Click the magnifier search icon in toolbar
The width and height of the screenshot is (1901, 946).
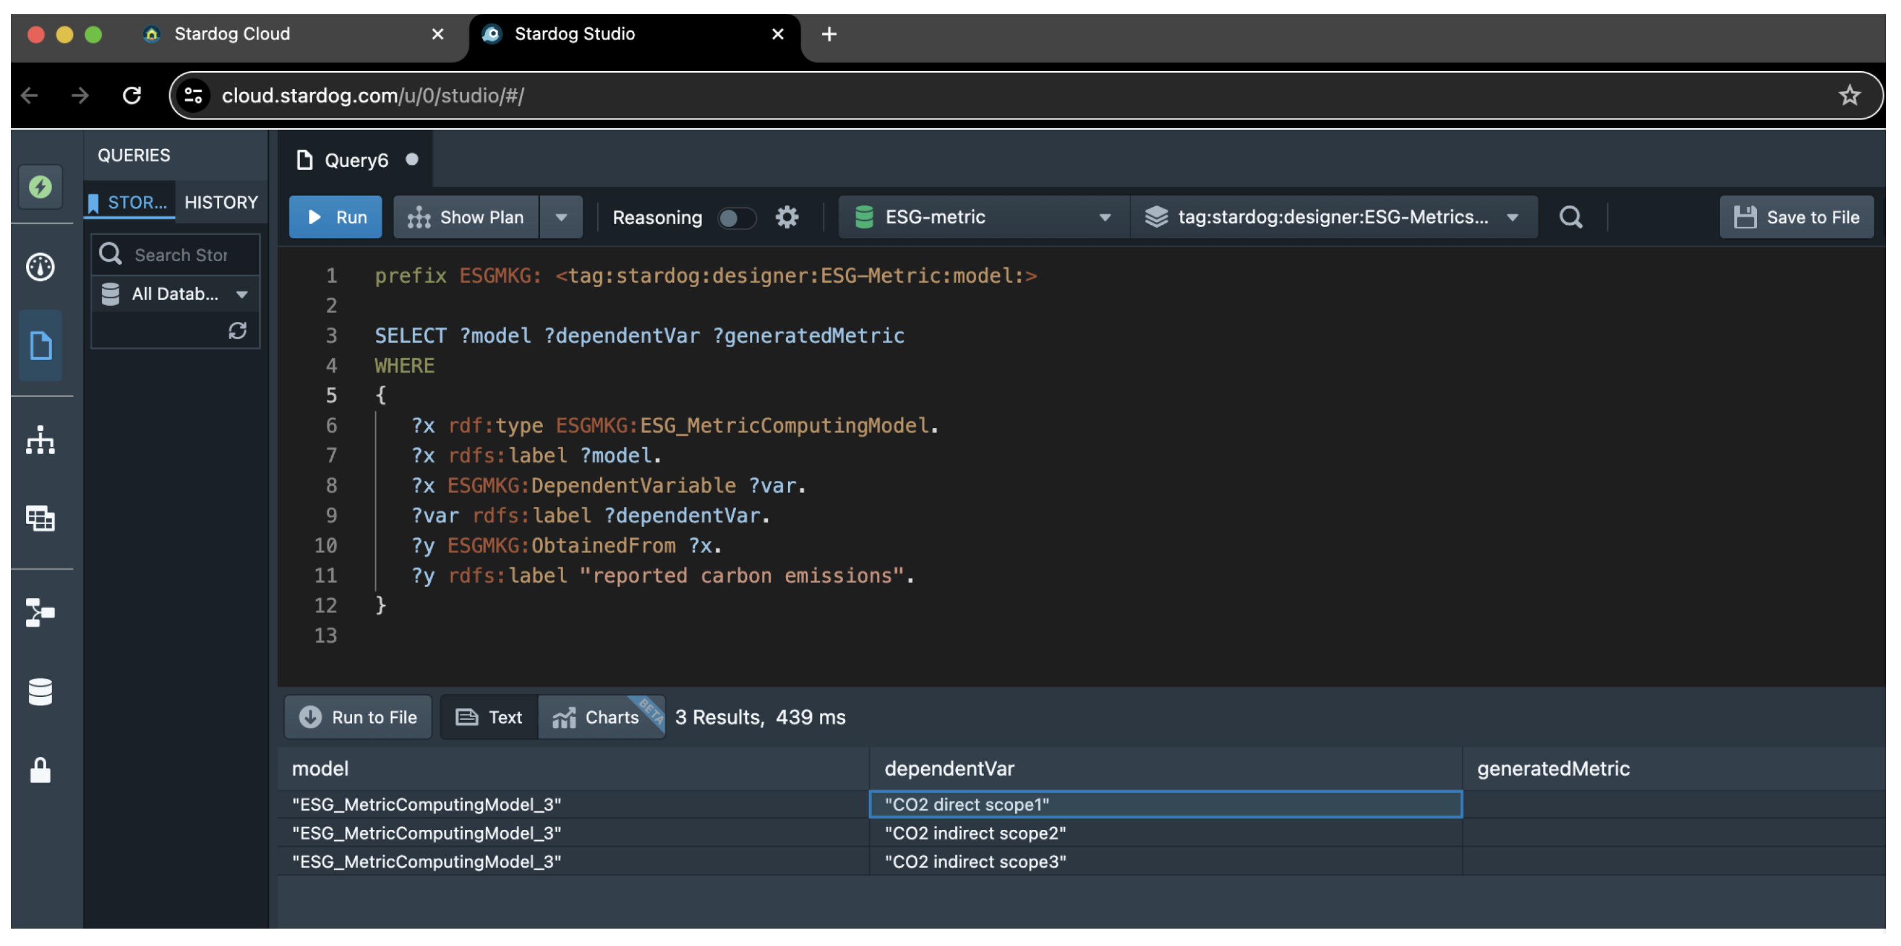[1570, 217]
